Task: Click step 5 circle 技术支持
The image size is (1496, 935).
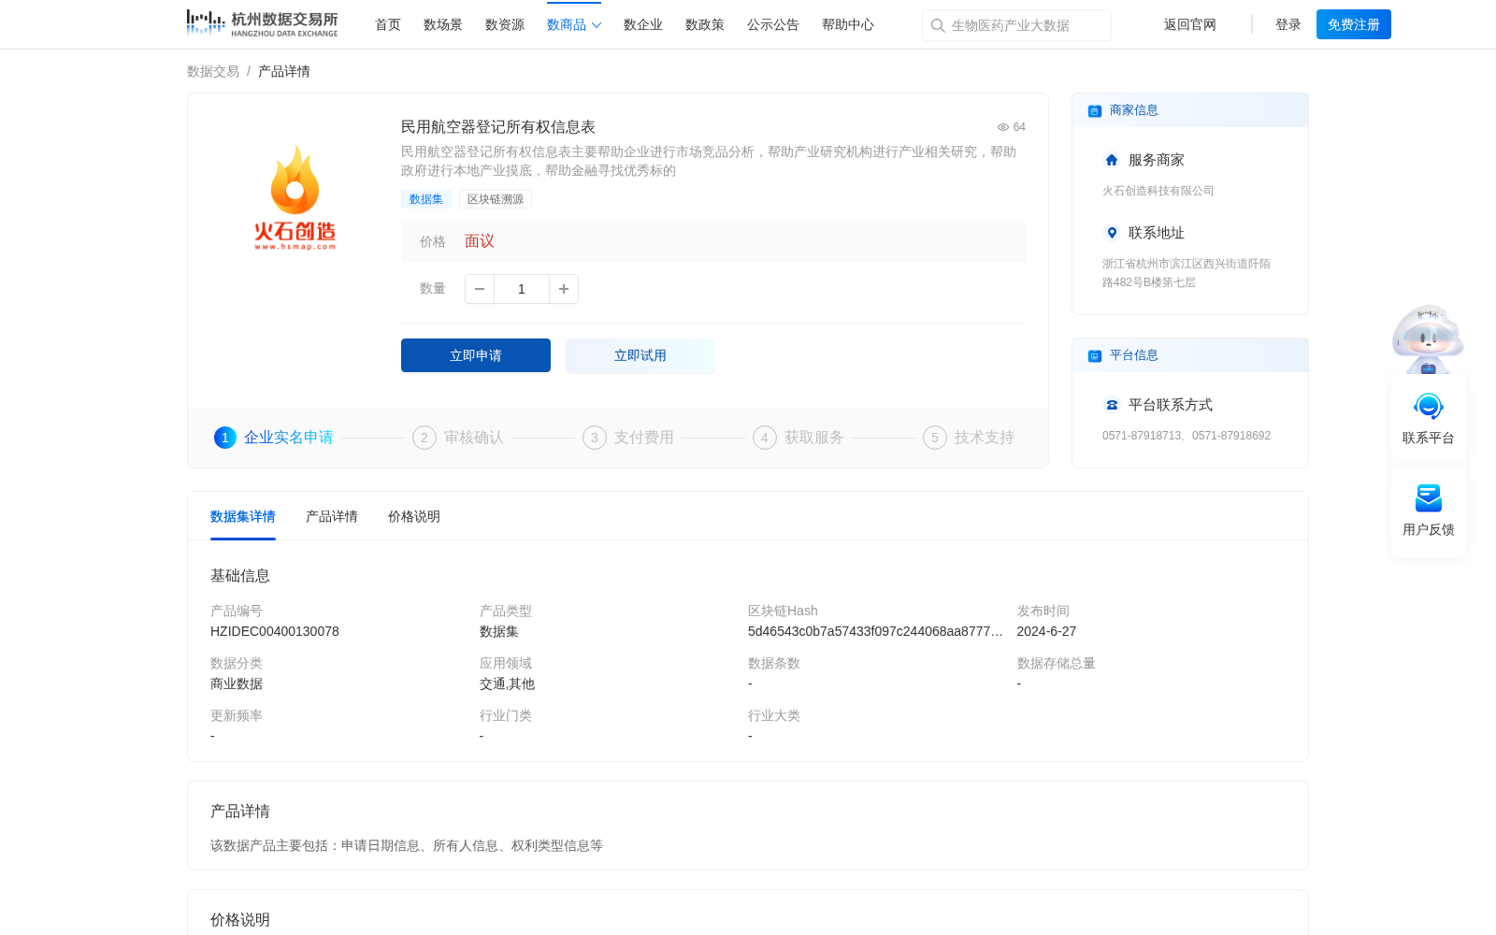Action: pyautogui.click(x=935, y=438)
